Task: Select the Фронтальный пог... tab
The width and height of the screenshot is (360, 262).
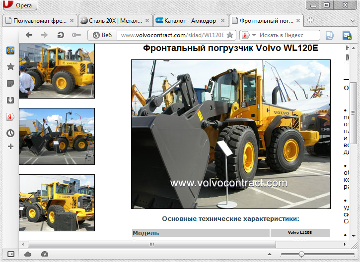Action: [x=266, y=21]
